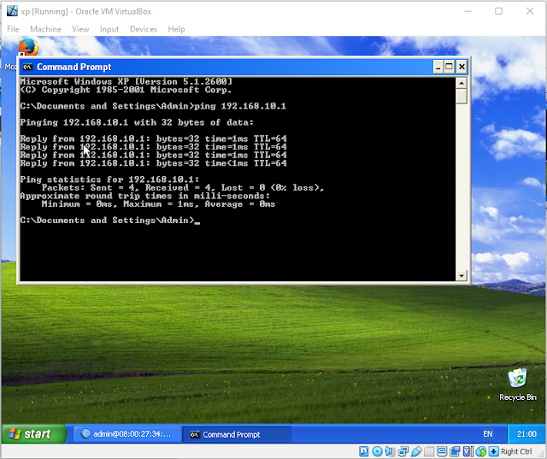Screen dimensions: 547x459
Task: Click the network adapters status icon
Action: coord(403,451)
